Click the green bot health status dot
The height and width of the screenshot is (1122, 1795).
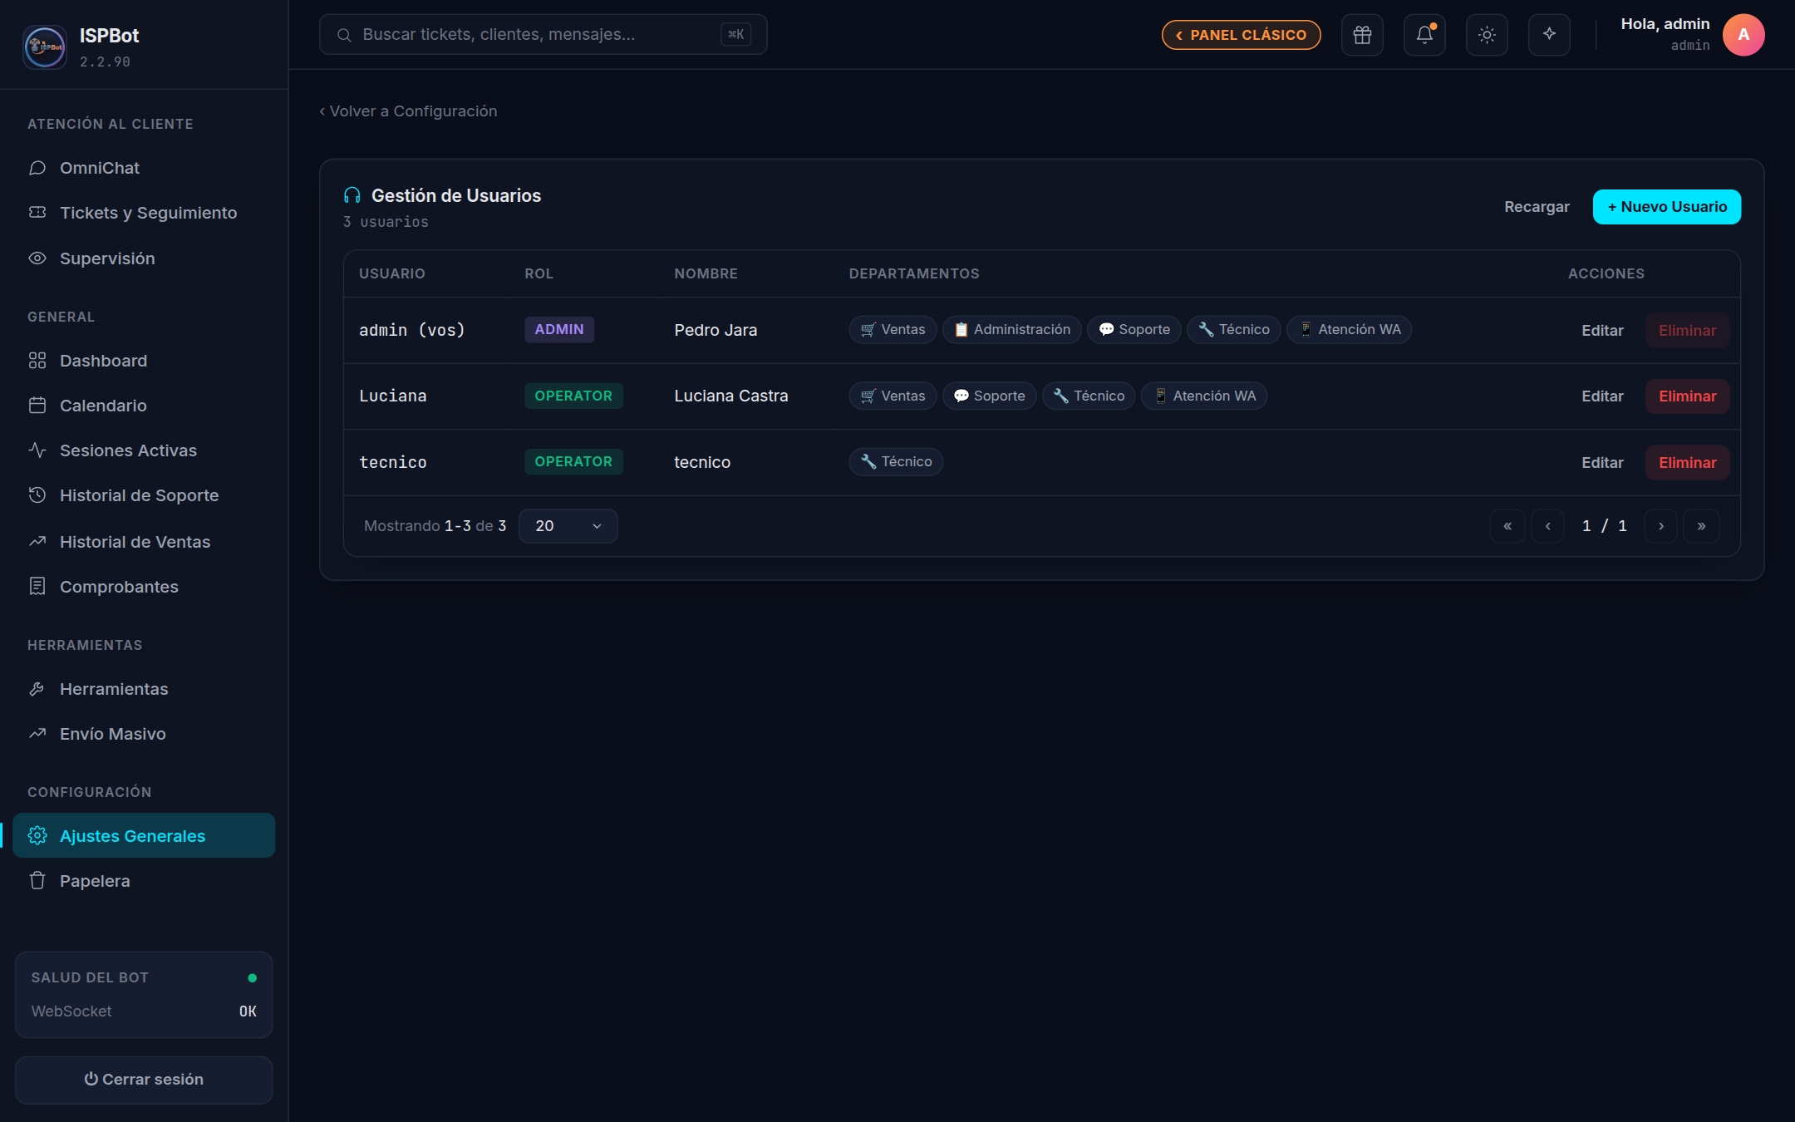[x=253, y=978]
